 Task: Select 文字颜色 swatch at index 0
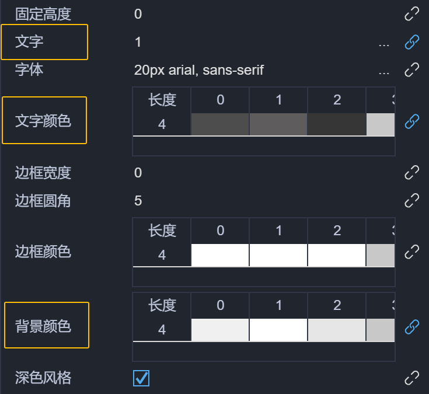pos(220,124)
